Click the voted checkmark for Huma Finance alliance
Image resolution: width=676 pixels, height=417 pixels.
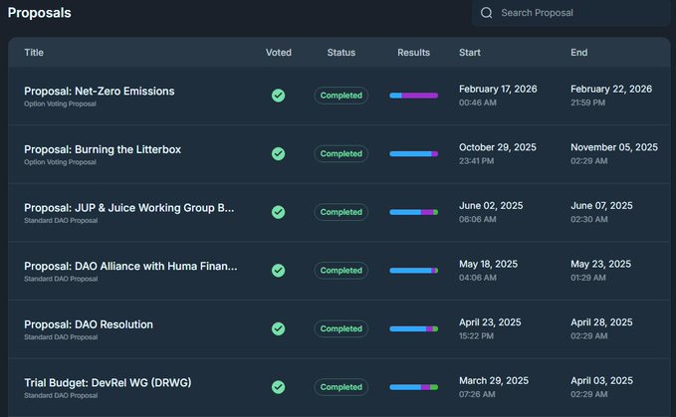tap(278, 271)
